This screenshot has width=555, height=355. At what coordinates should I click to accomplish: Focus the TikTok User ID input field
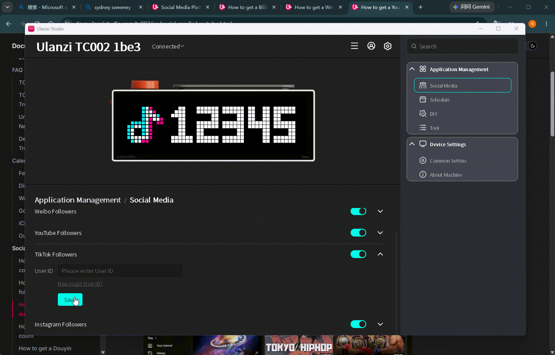[x=120, y=271]
